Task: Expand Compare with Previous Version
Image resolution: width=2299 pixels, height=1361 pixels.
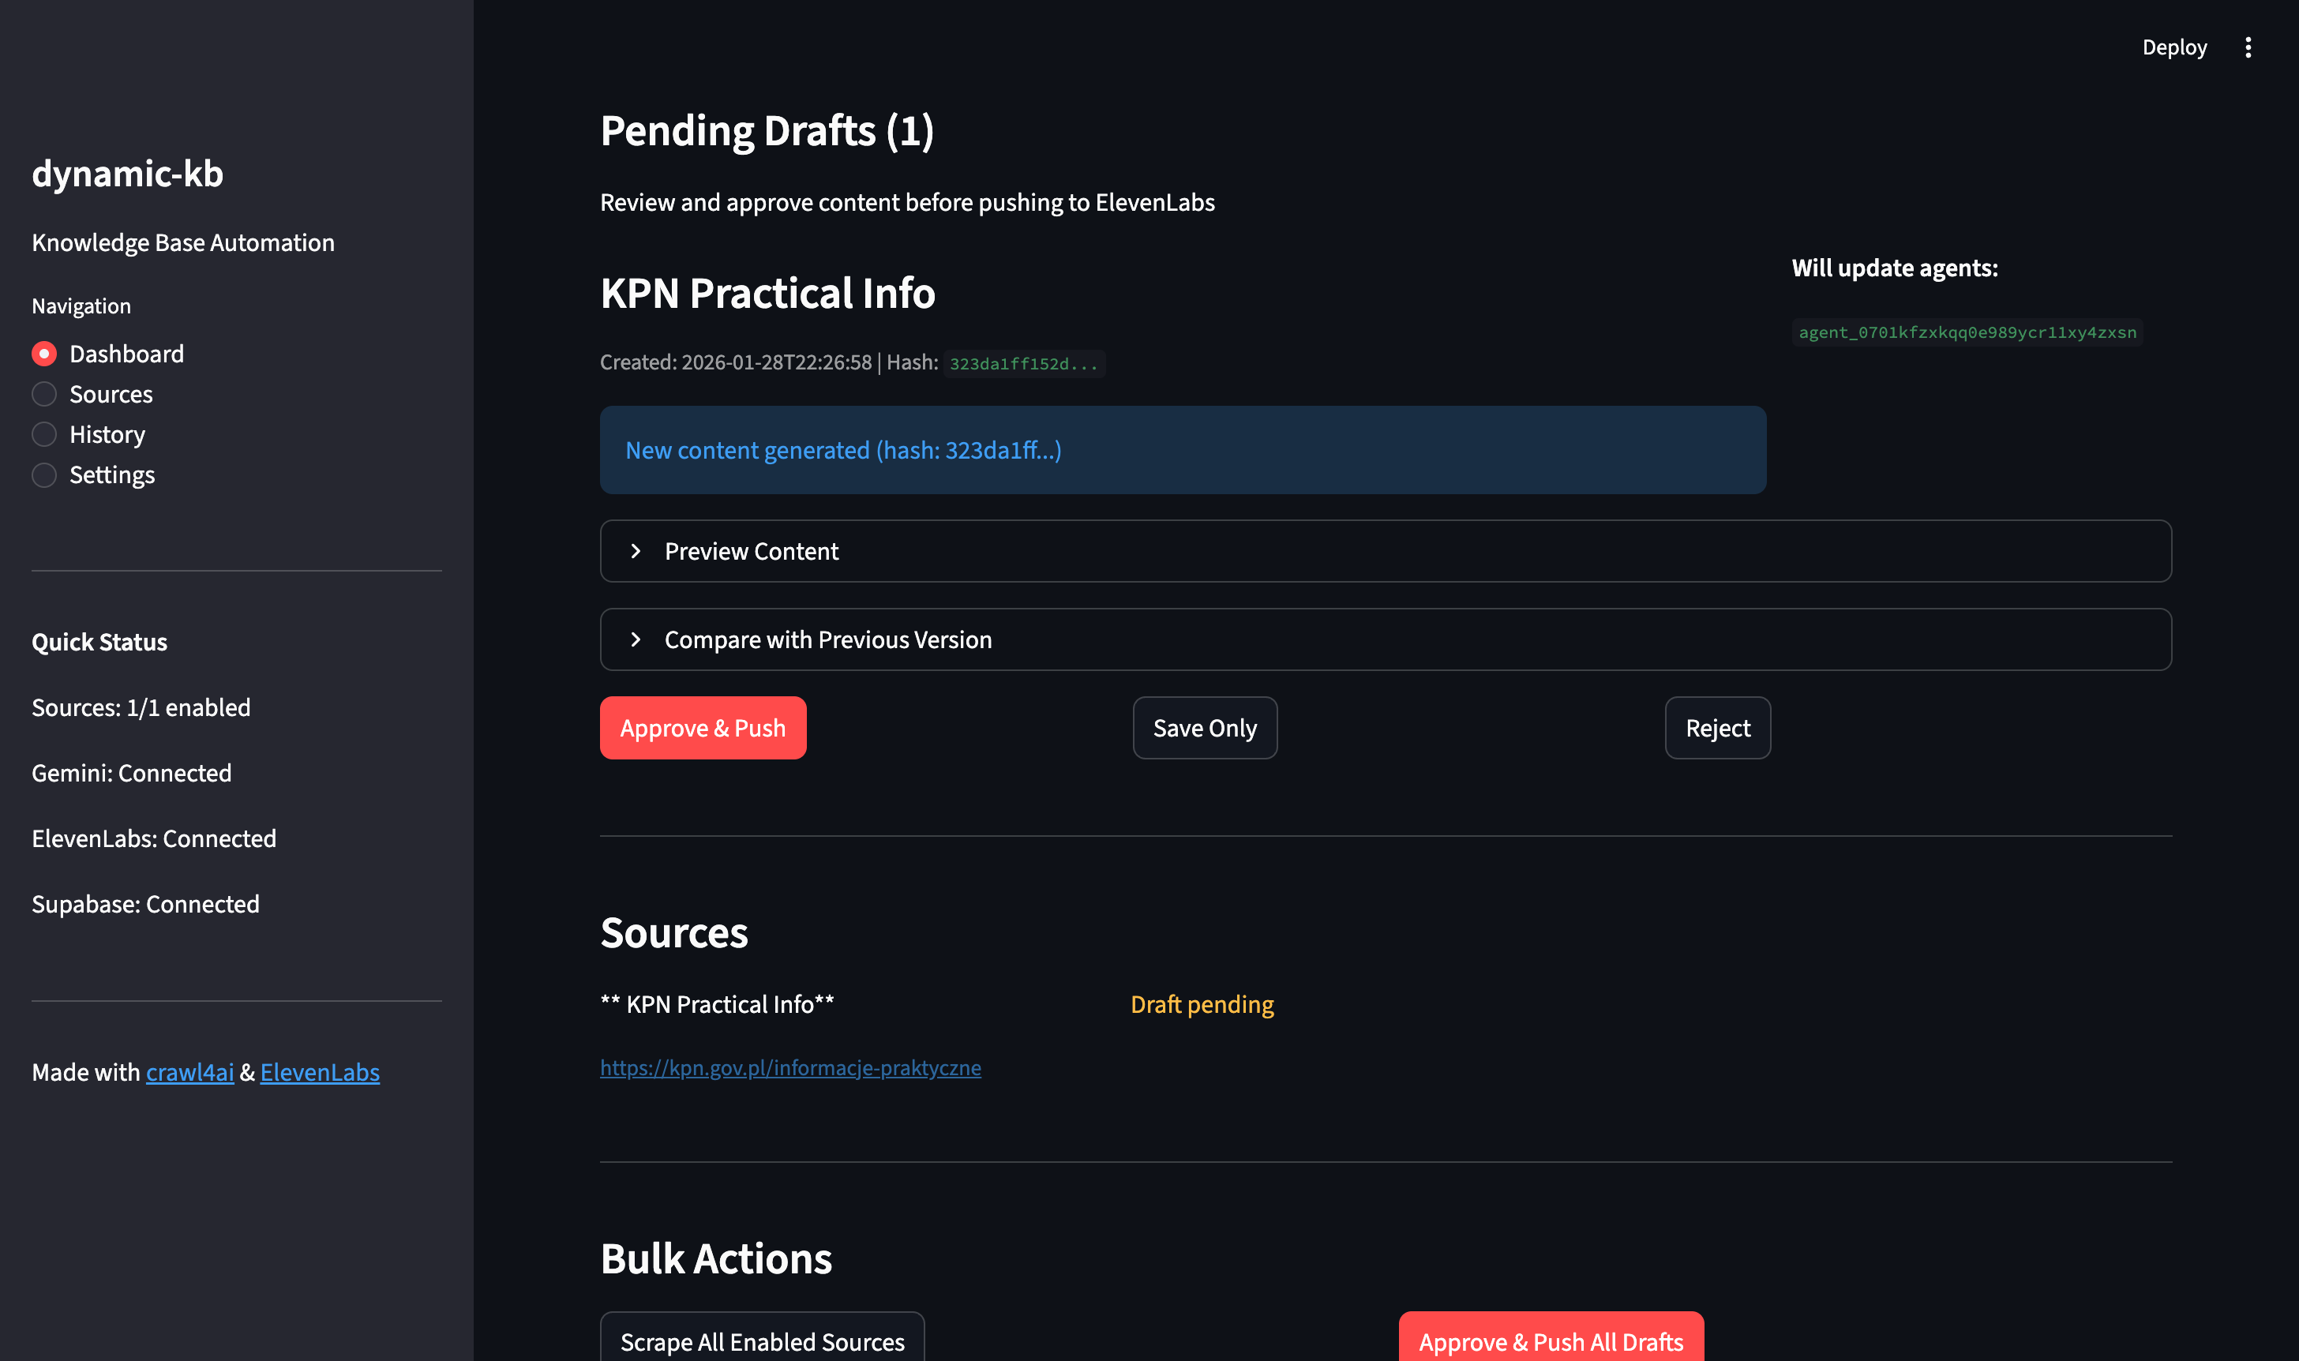Action: (827, 639)
